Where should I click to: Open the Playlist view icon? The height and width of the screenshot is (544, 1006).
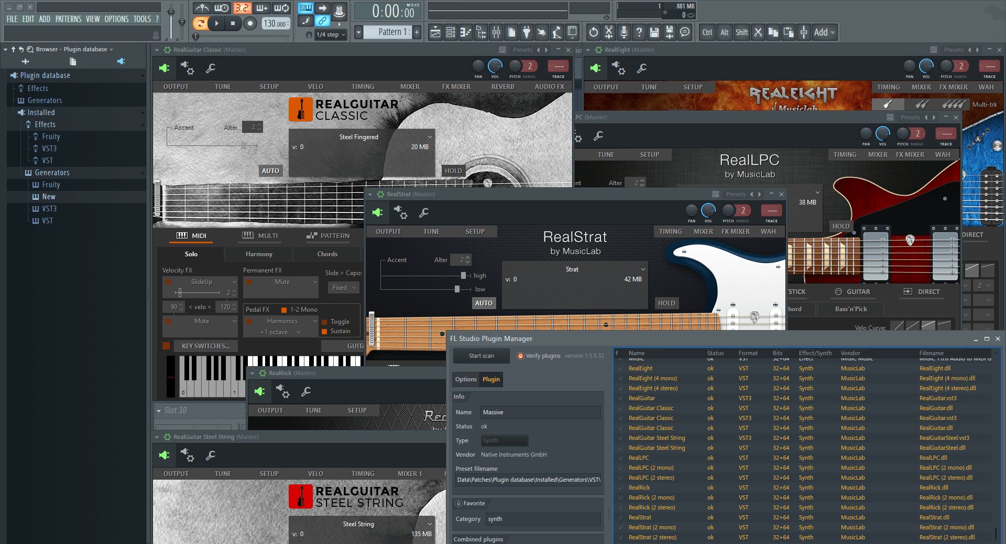point(435,32)
